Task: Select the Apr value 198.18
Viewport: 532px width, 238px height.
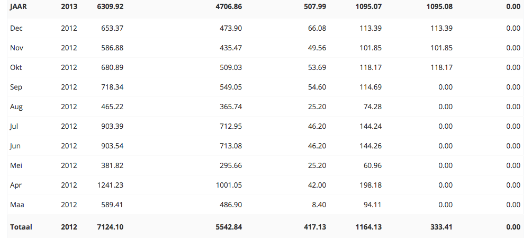Action: click(x=371, y=185)
